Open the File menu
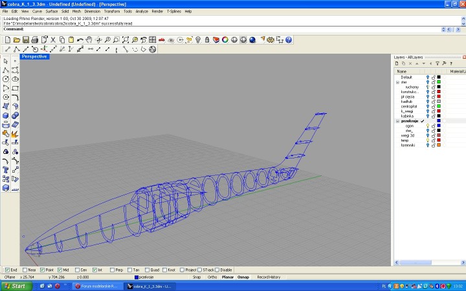 5,11
